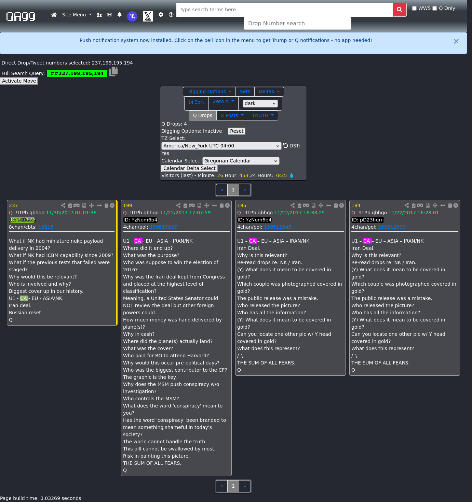The height and width of the screenshot is (502, 472).
Task: Go to previous page in top pagination
Action: click(x=221, y=190)
